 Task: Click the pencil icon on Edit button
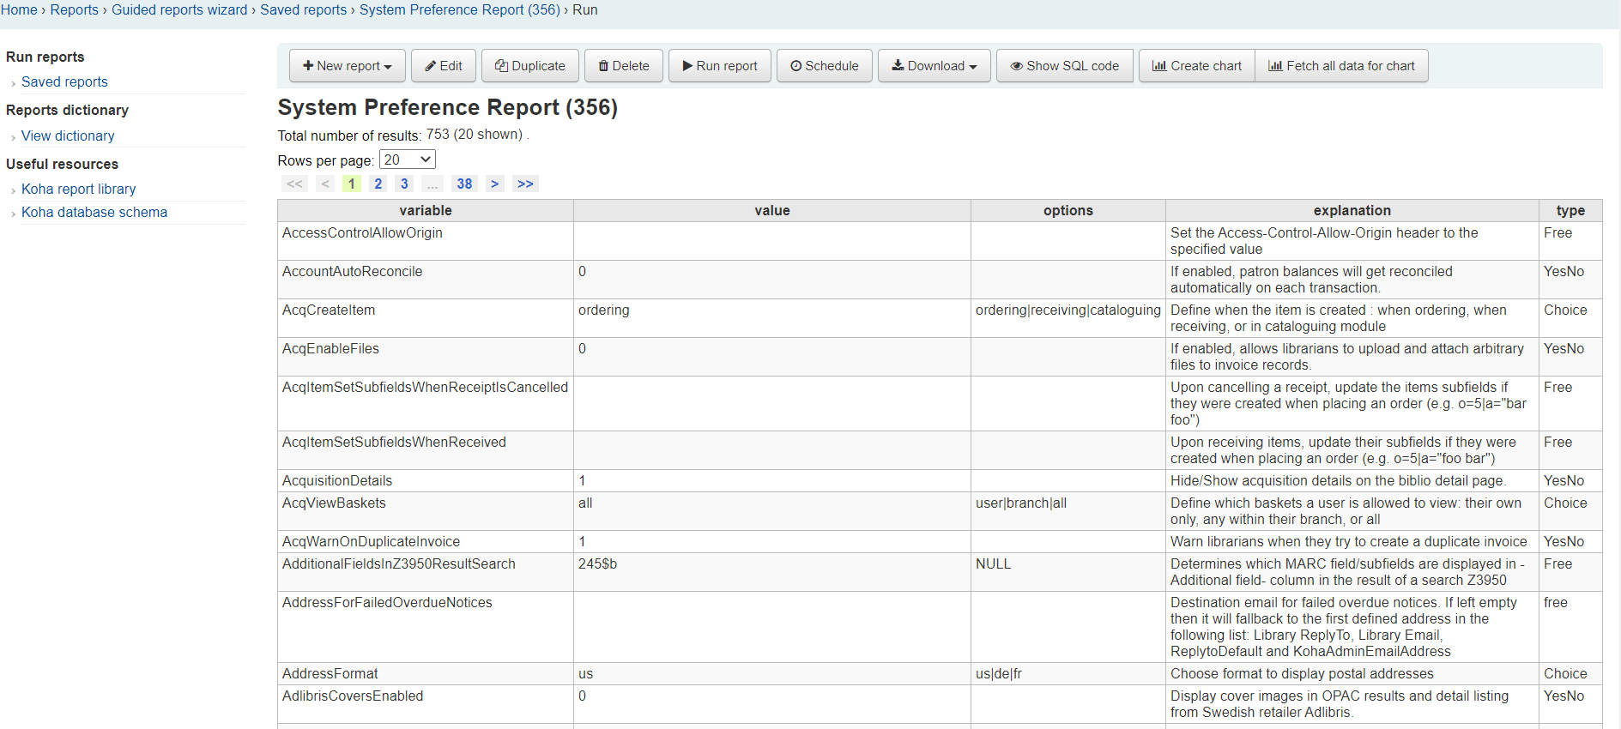tap(431, 66)
